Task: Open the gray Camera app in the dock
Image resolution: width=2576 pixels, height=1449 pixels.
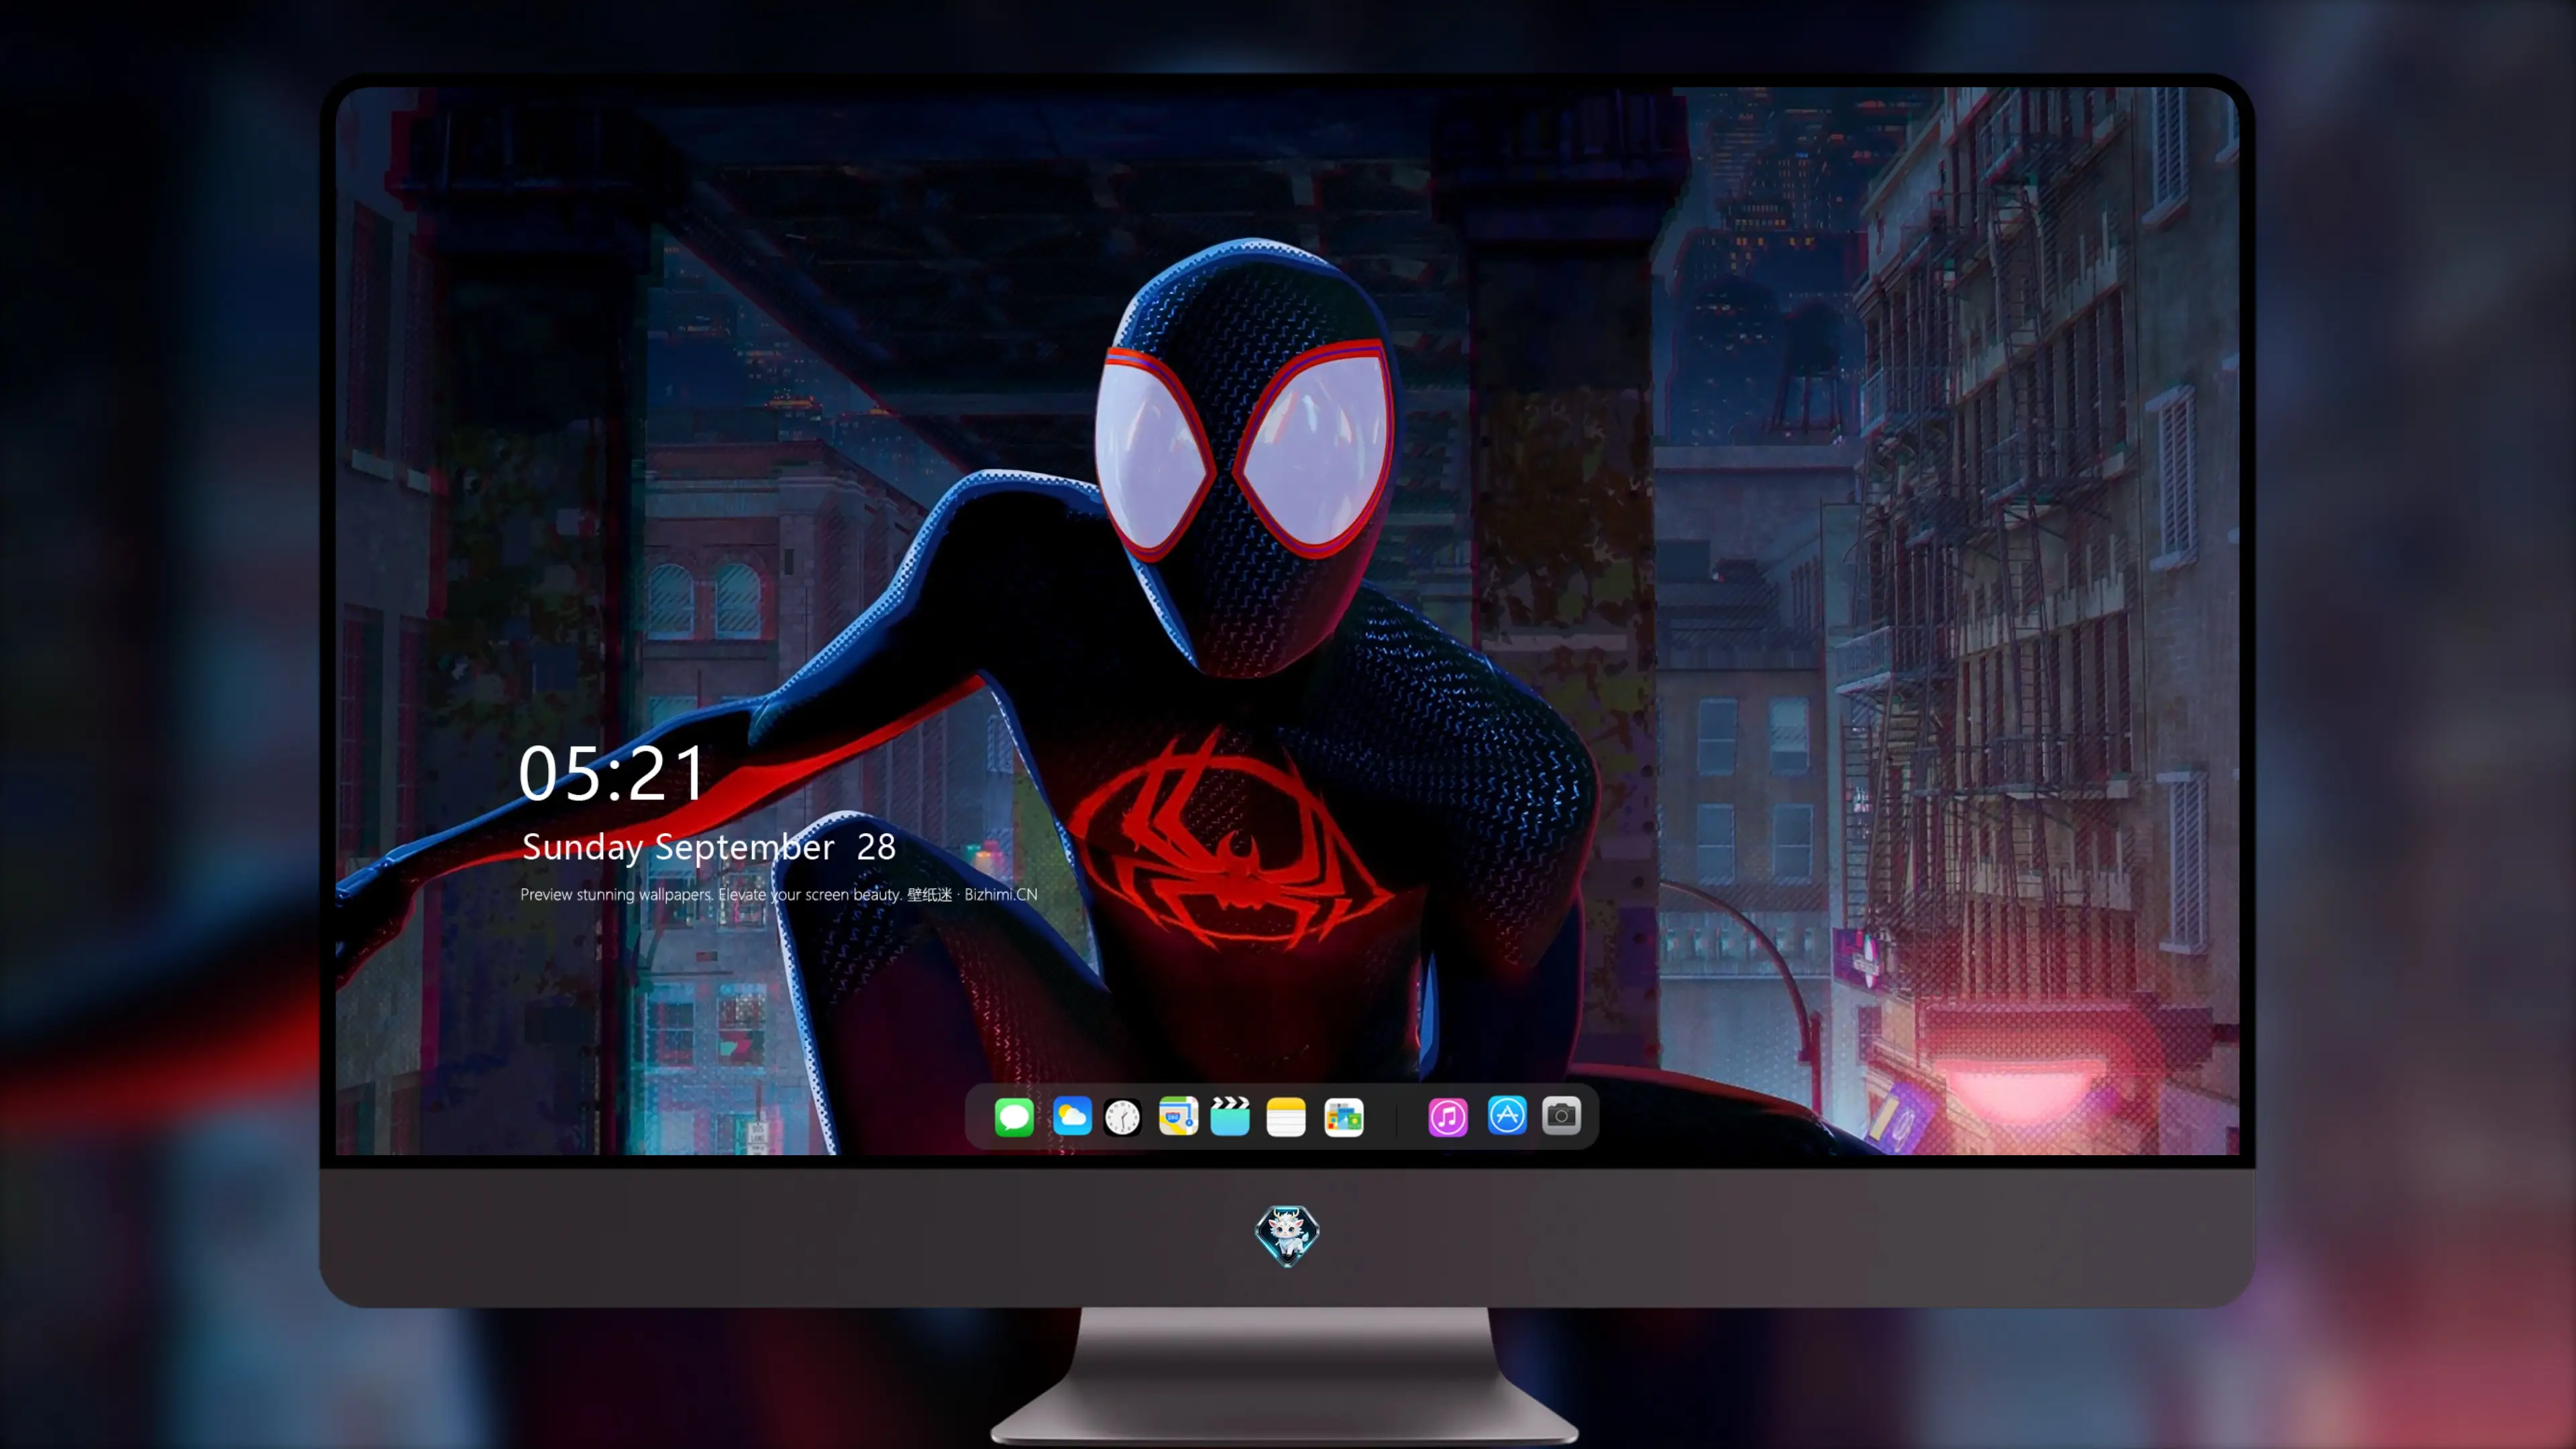Action: point(1561,1116)
